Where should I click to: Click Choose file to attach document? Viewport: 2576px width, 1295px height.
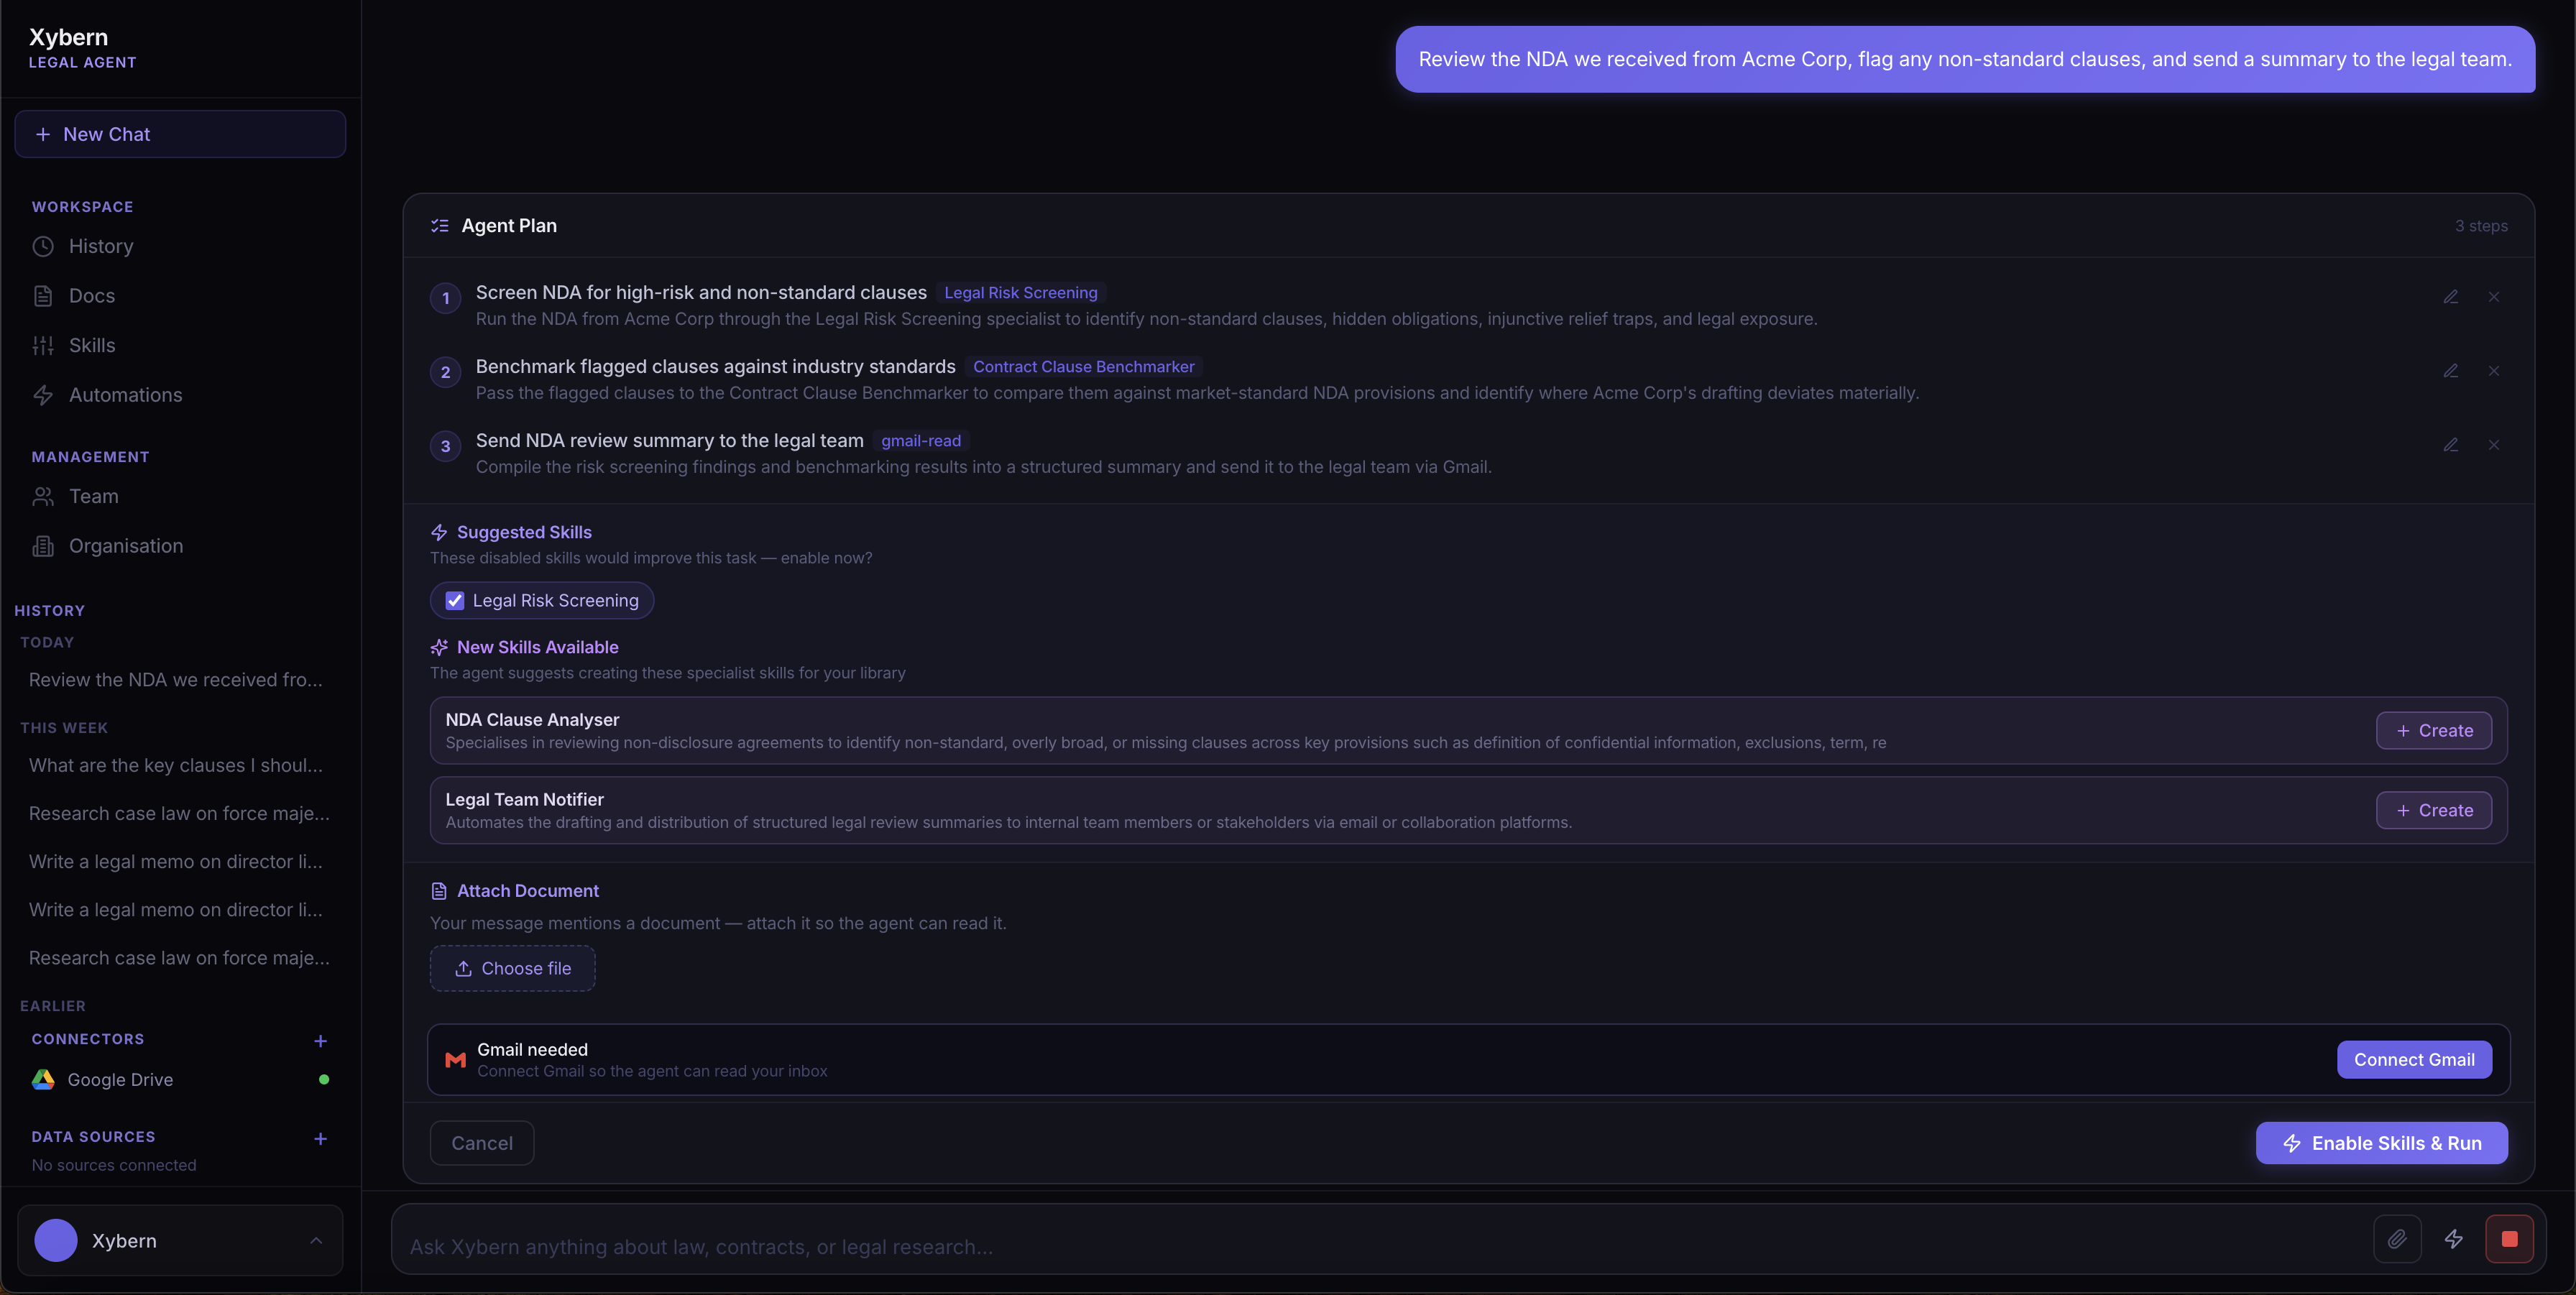[x=512, y=969]
